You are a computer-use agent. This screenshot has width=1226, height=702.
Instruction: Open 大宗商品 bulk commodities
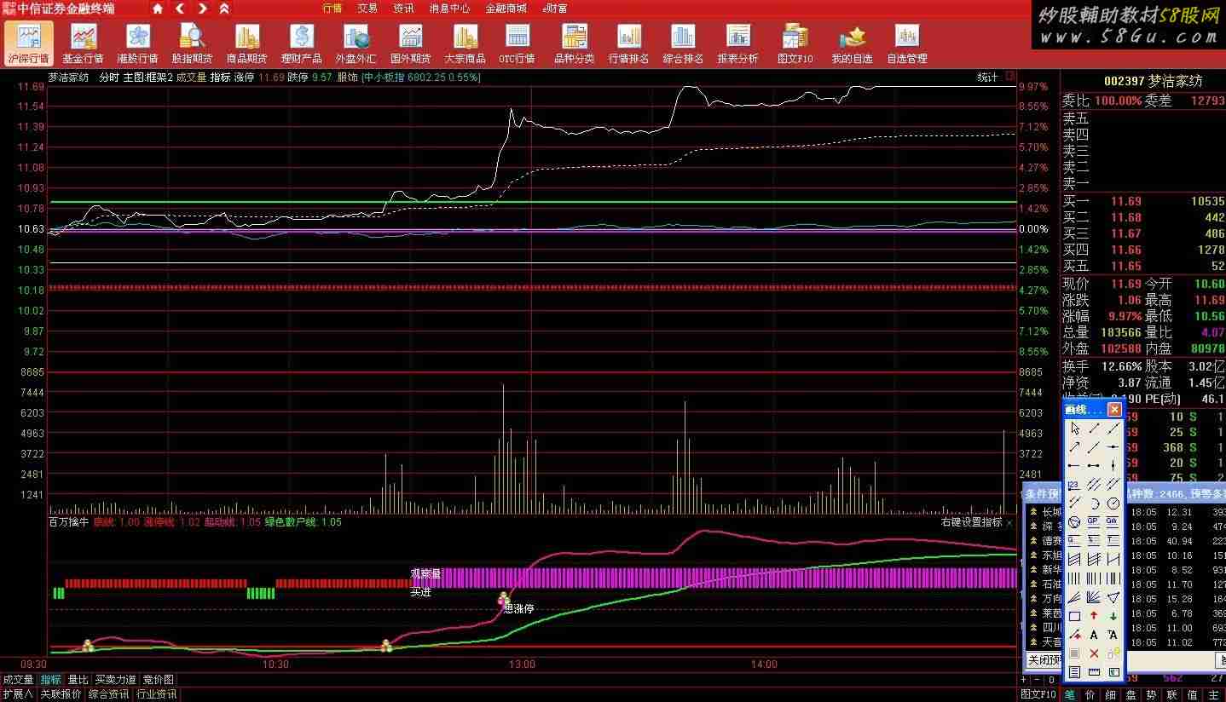coord(465,43)
